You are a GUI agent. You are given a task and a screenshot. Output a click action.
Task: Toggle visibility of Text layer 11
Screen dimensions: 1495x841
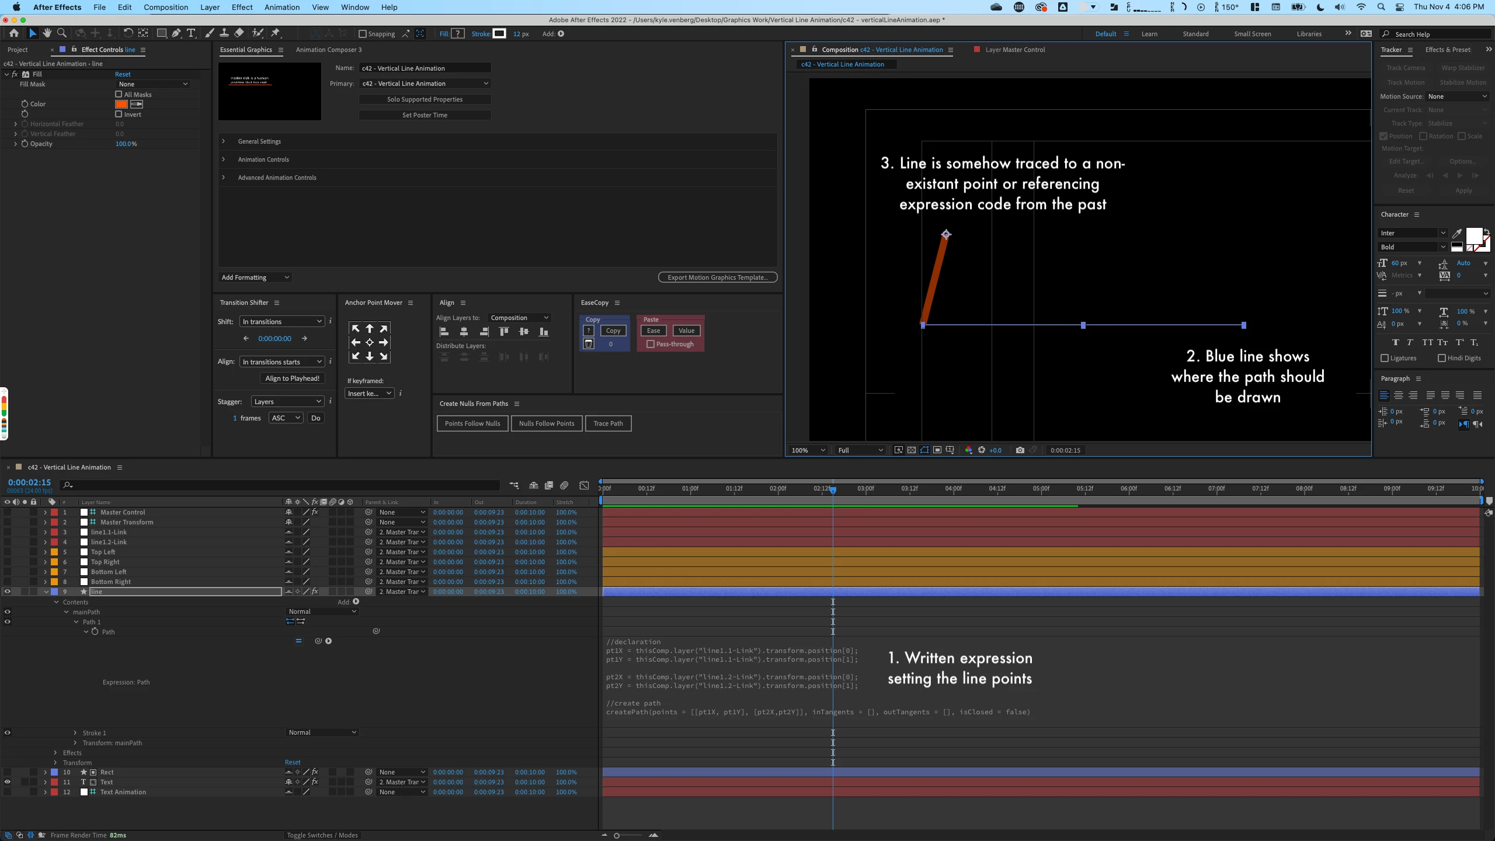point(8,782)
